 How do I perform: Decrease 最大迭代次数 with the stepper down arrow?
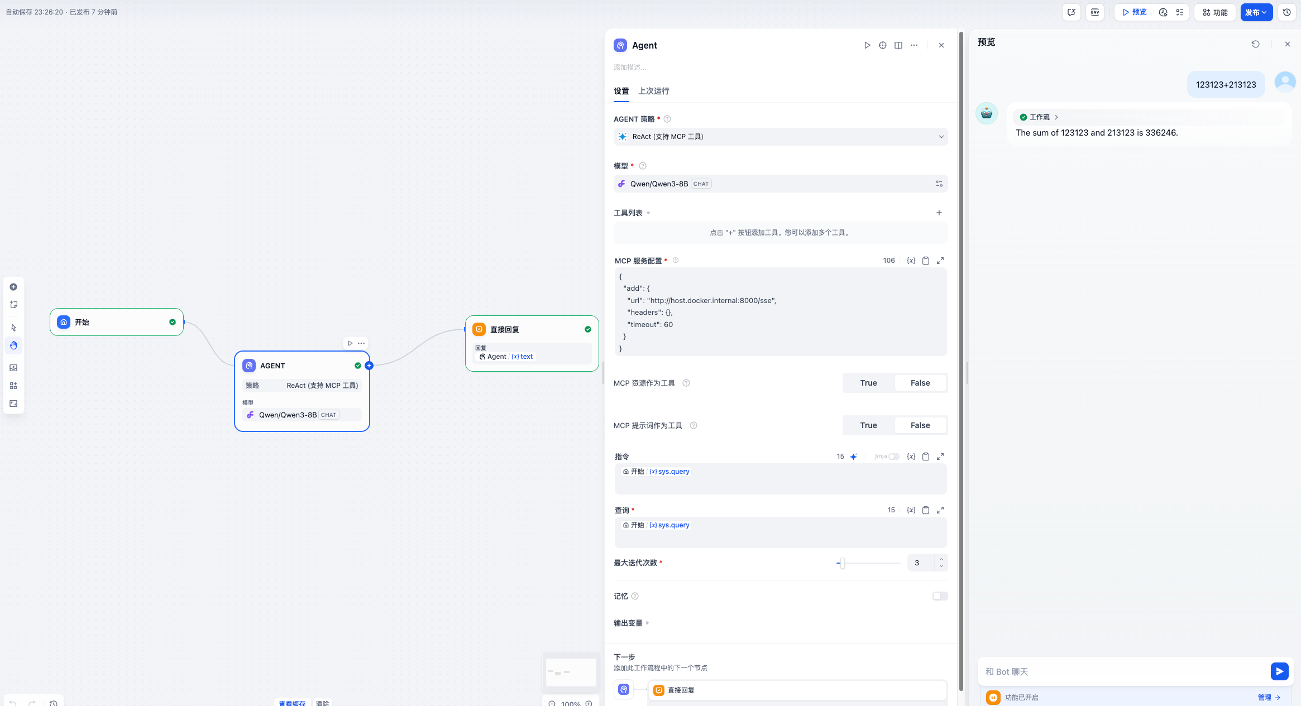click(941, 566)
